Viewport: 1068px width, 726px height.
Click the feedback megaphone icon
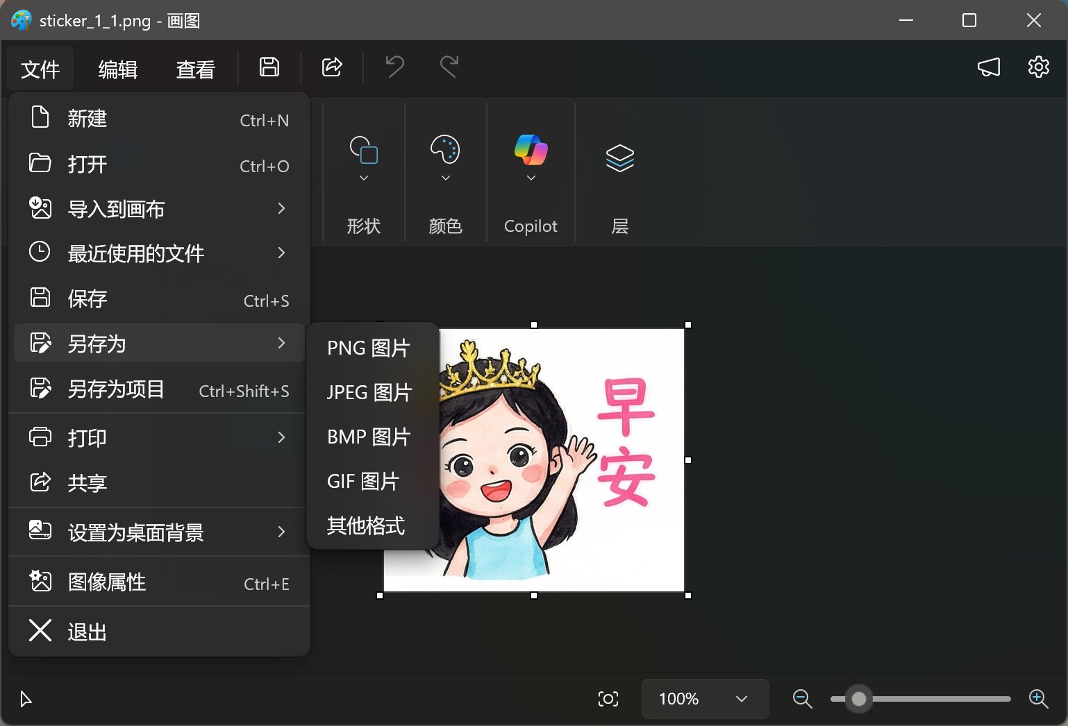[x=989, y=67]
